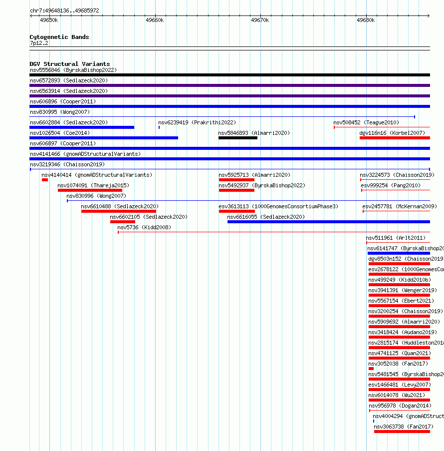
Task: Open nsv3052038 (Fan2017) label
Action: point(398,364)
